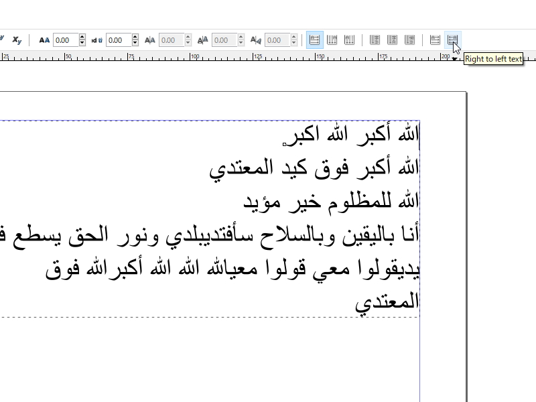Increase horizontal kerning with up arrow
Viewport: 536px width, 402px height.
tap(188, 37)
